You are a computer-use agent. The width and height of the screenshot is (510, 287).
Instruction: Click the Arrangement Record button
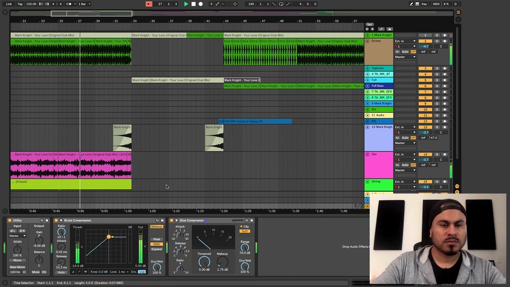point(201,4)
